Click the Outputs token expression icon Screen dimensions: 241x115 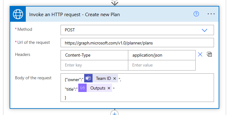[82, 88]
